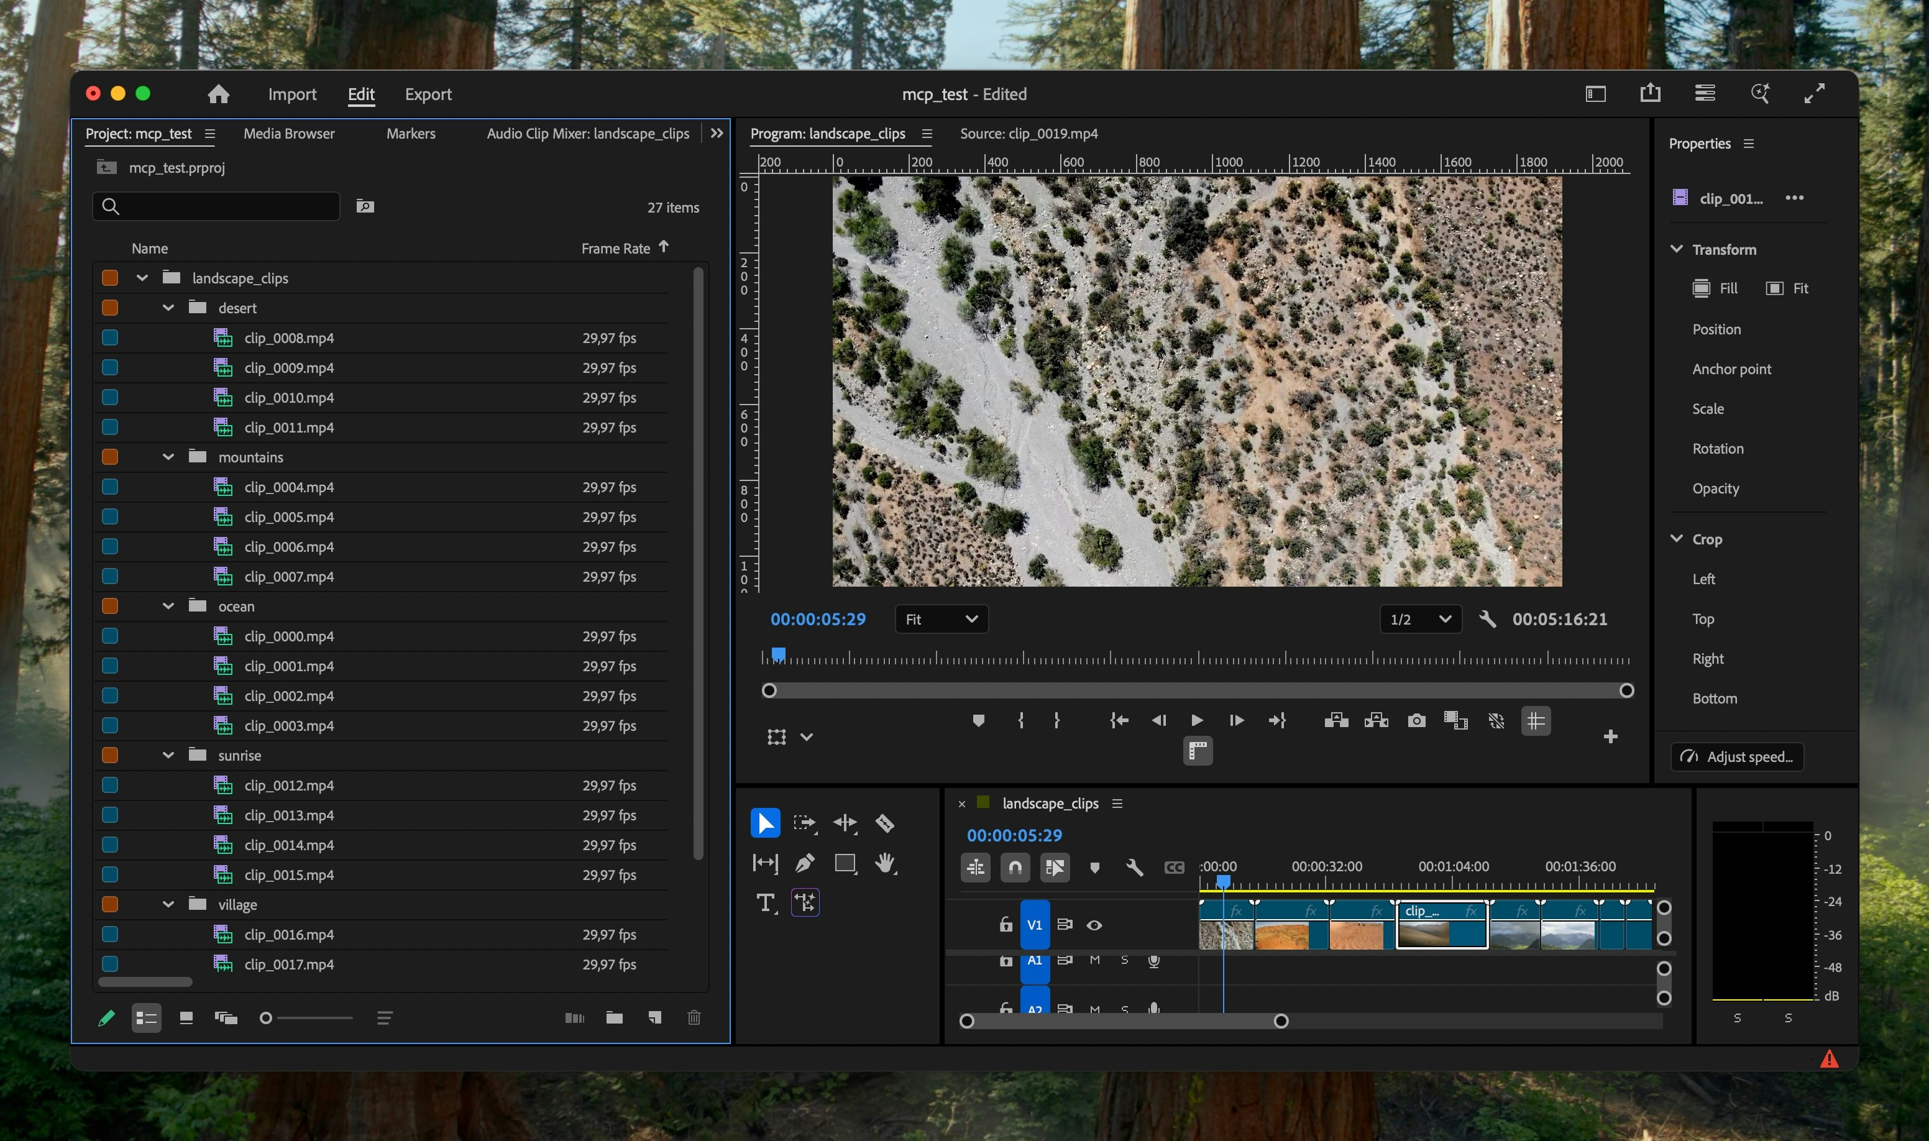Select the Type tool

766,902
